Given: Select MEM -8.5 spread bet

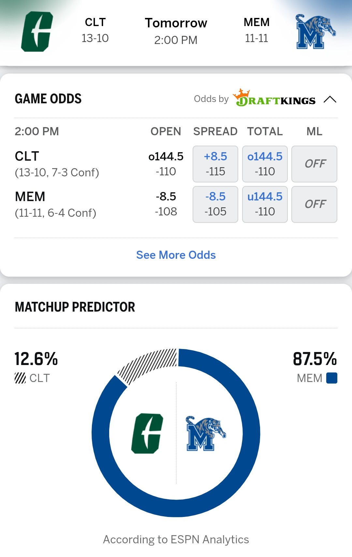Looking at the screenshot, I should 215,204.
